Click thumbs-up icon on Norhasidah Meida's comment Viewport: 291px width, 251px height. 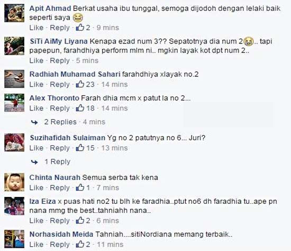click(x=80, y=244)
